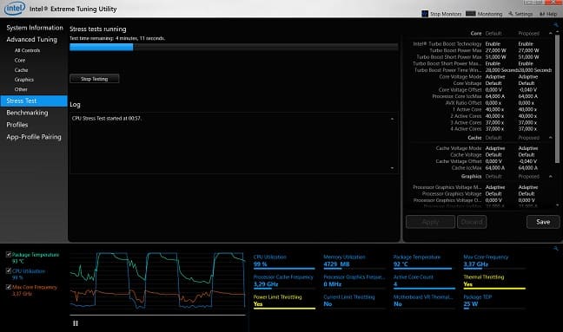The width and height of the screenshot is (563, 332).
Task: Collapse the Core settings section
Action: point(551,33)
